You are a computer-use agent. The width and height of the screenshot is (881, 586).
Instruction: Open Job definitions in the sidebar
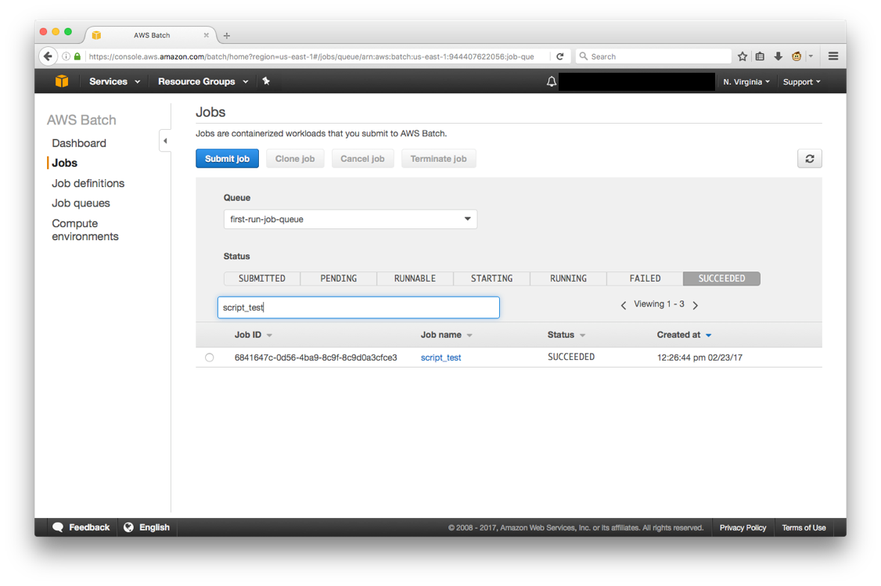coord(88,183)
